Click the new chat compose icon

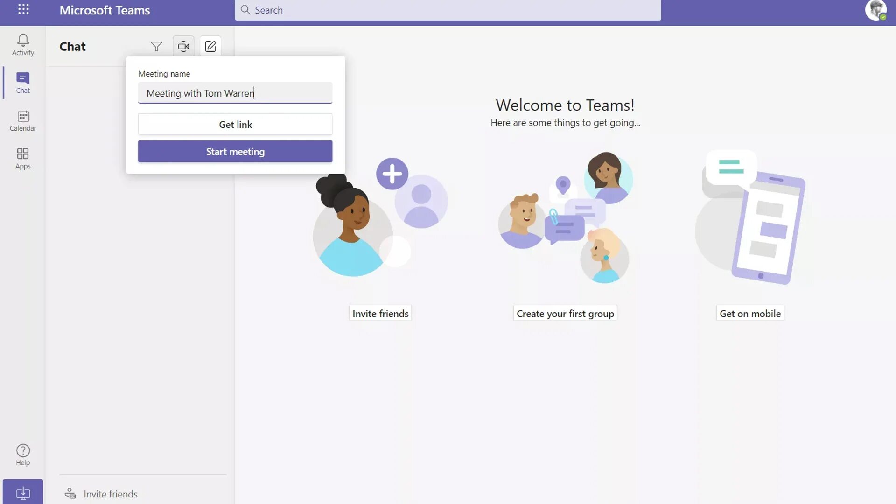[210, 46]
